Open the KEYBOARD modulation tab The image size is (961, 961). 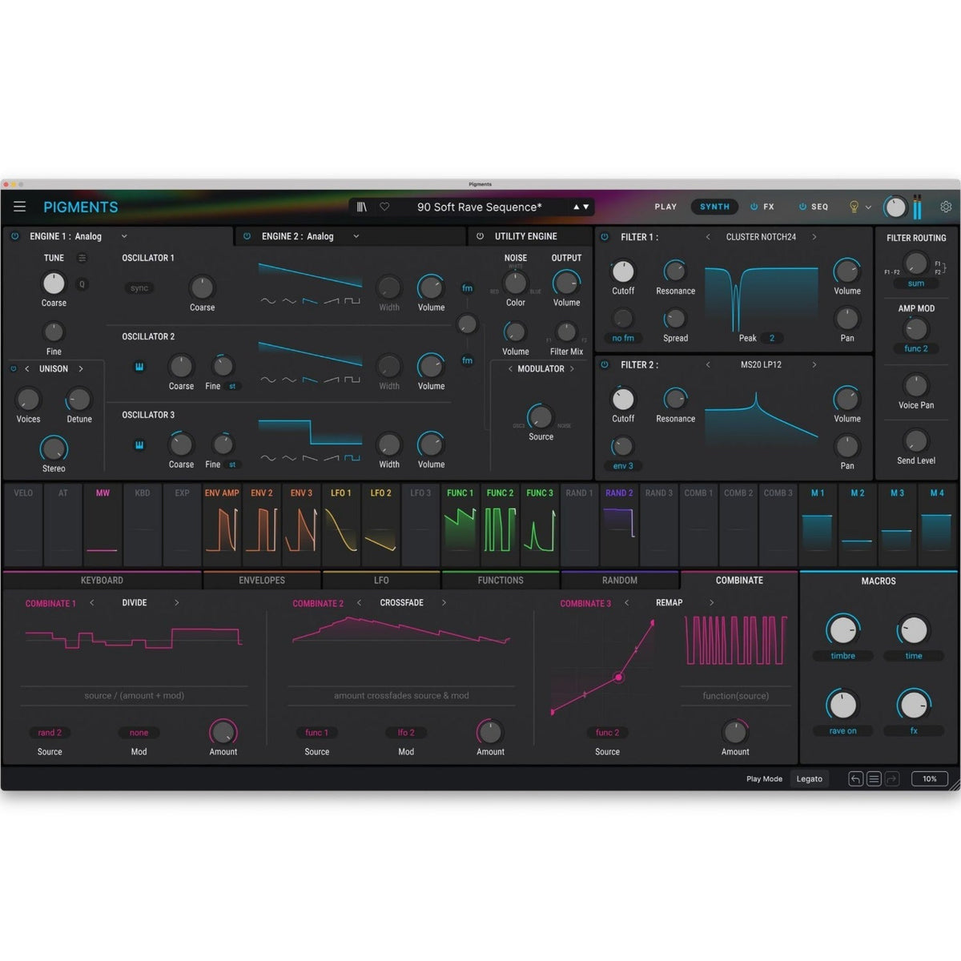point(102,581)
